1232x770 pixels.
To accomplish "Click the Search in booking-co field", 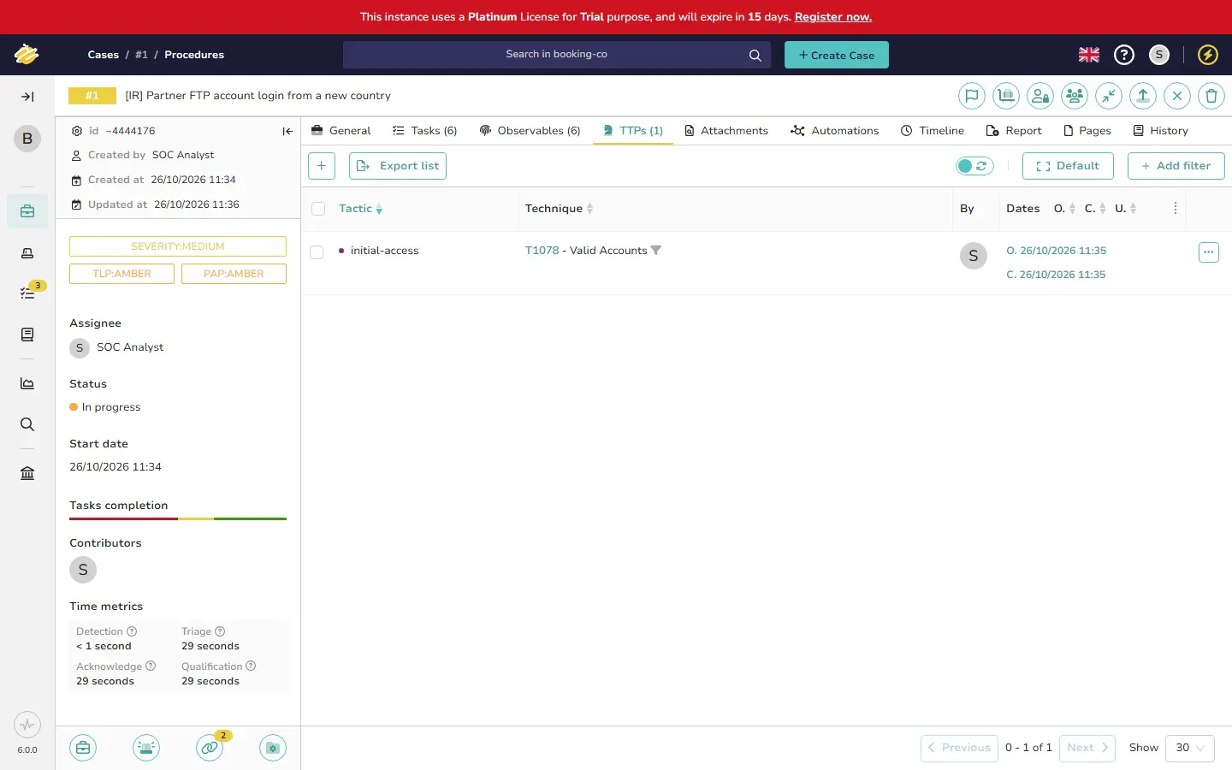I will [x=557, y=55].
